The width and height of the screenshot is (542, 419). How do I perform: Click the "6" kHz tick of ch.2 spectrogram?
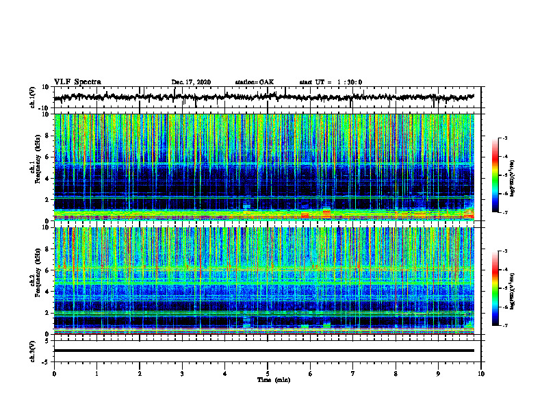(47, 270)
